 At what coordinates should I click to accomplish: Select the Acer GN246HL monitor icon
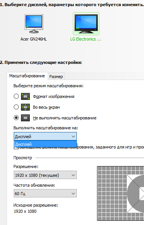[34, 24]
